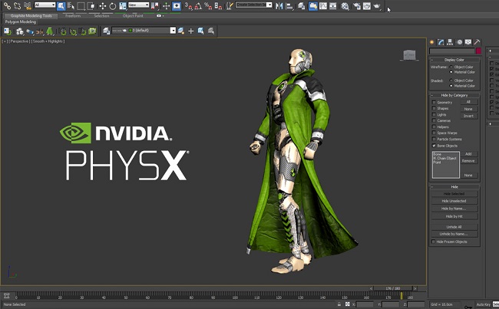The height and width of the screenshot is (309, 499).
Task: Open the layer dropdown showing 0 (default)
Action: pyautogui.click(x=144, y=31)
